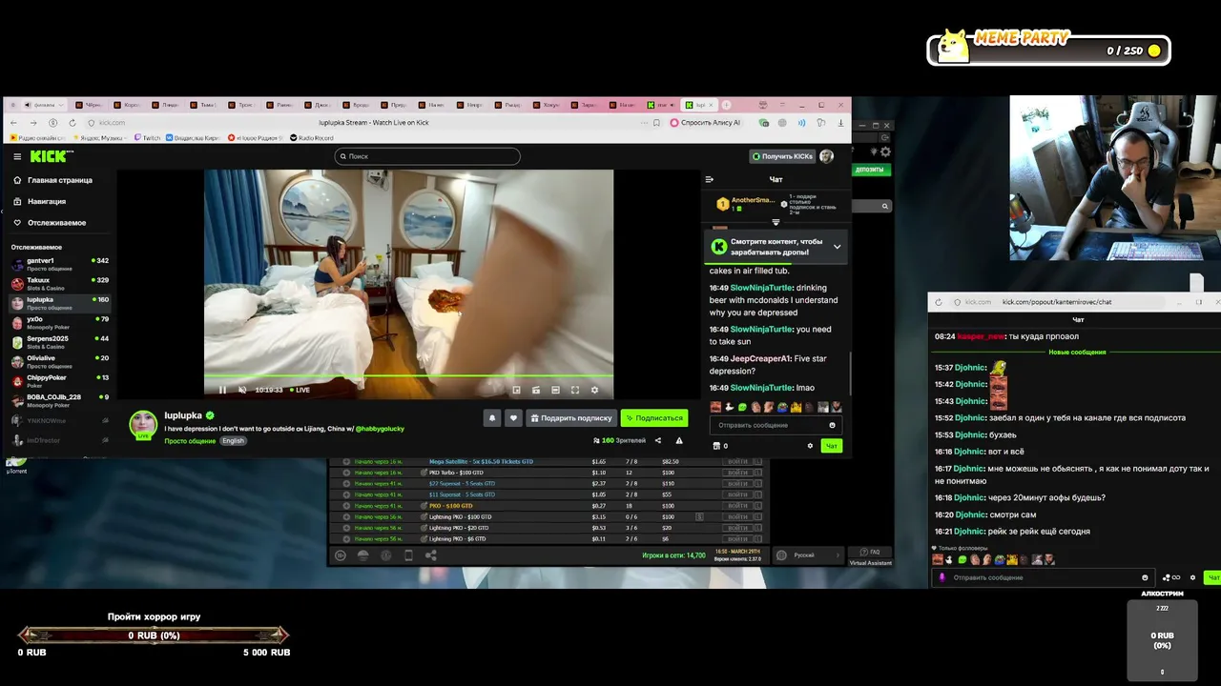Open gantver1 channel in followed list
The width and height of the screenshot is (1221, 686).
click(59, 264)
